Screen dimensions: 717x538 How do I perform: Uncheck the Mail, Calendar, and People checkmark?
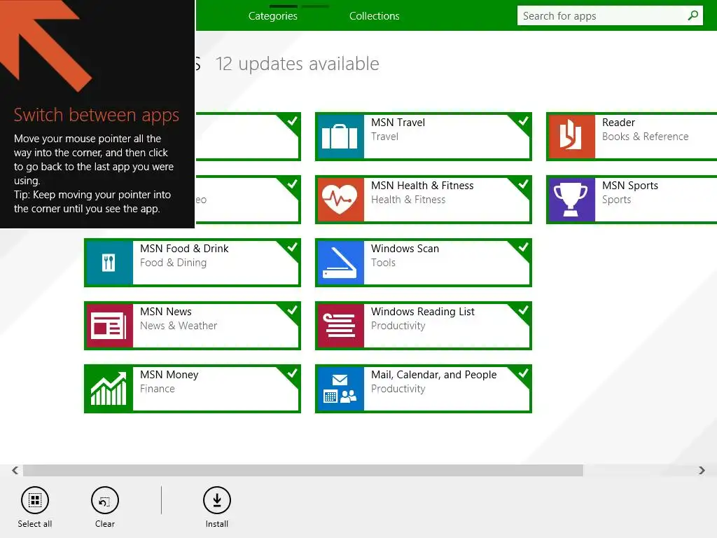[523, 373]
